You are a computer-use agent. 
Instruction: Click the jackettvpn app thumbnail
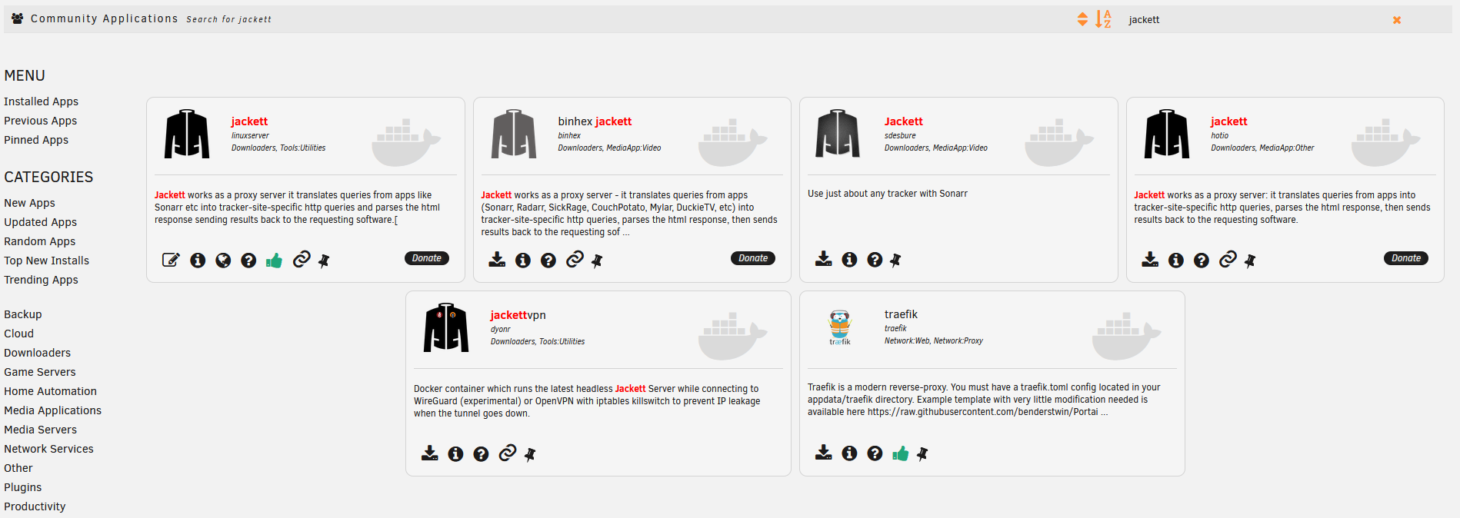pyautogui.click(x=446, y=327)
